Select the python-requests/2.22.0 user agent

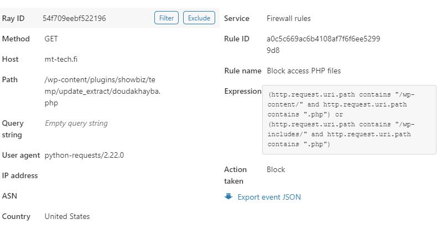84,155
